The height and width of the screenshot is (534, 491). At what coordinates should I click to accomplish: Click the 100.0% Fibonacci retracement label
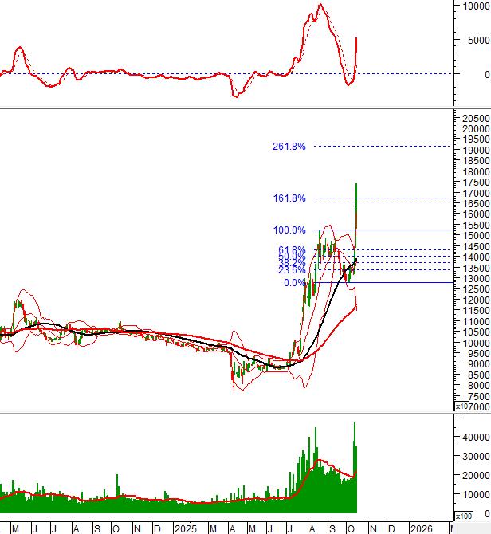(289, 230)
